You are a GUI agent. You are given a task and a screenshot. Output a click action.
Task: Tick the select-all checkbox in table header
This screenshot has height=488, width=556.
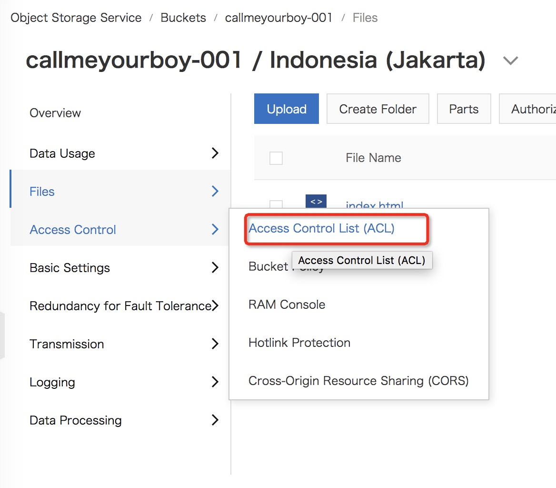(276, 158)
